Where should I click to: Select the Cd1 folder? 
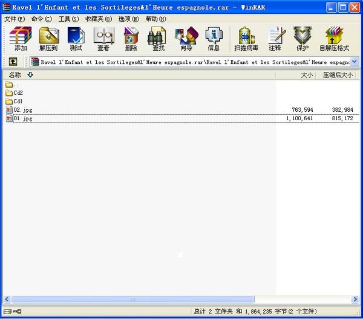(14, 101)
